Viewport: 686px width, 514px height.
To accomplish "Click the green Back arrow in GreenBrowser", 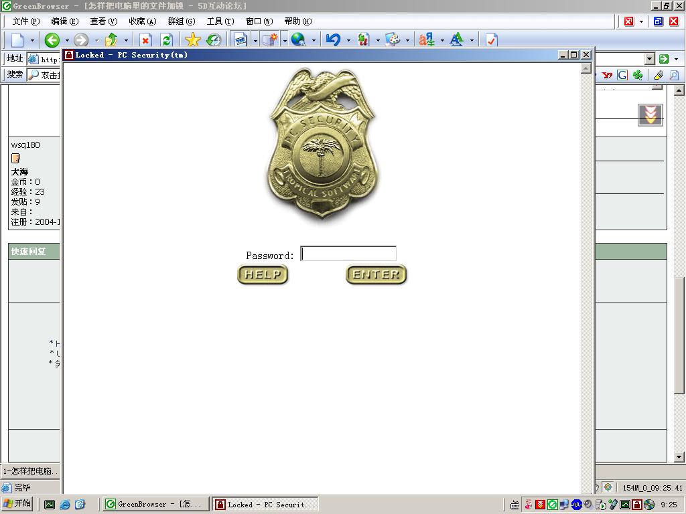I will (x=52, y=40).
